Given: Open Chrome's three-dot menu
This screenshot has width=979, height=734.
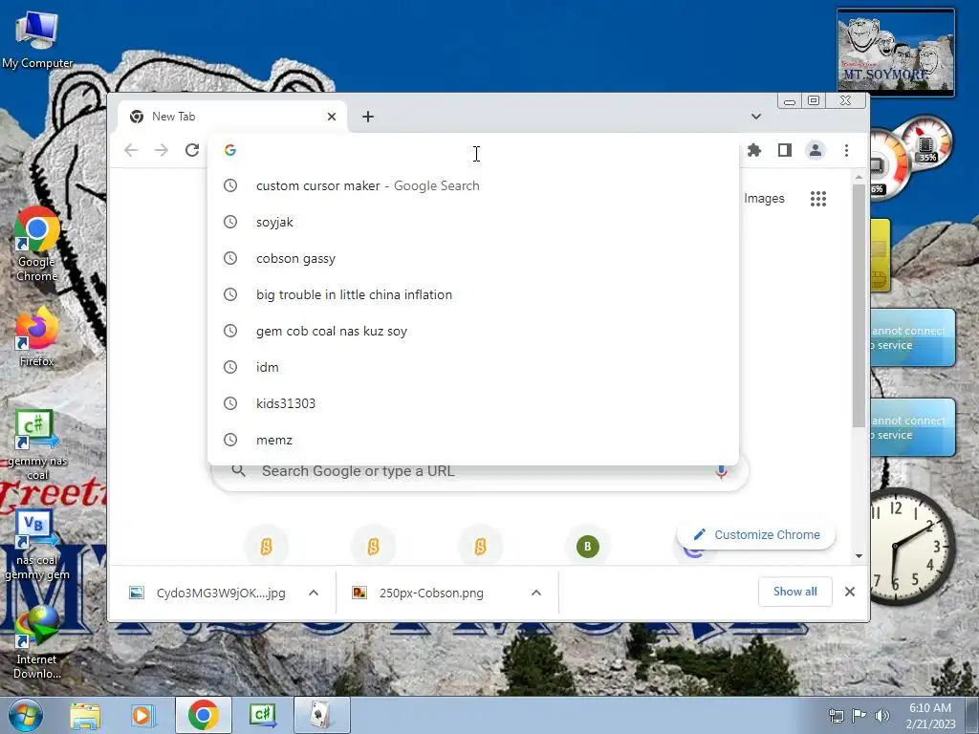Looking at the screenshot, I should 847,150.
